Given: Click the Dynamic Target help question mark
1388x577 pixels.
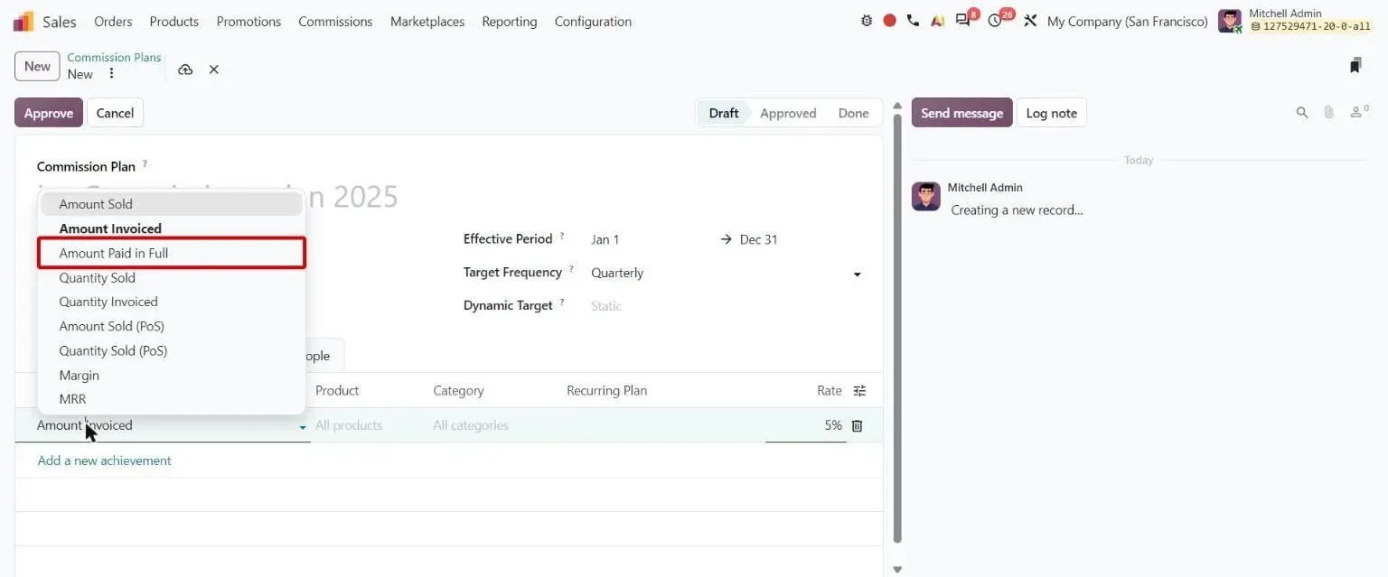Looking at the screenshot, I should point(561,303).
